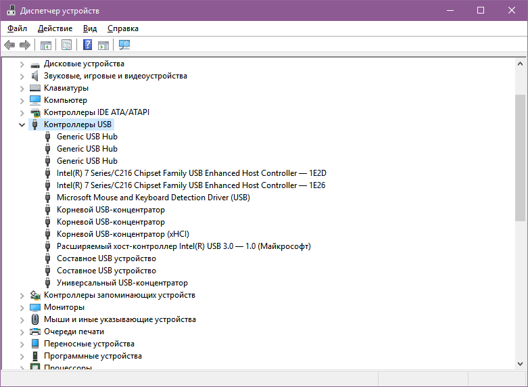Open the Справка menu
The height and width of the screenshot is (387, 528).
(123, 28)
